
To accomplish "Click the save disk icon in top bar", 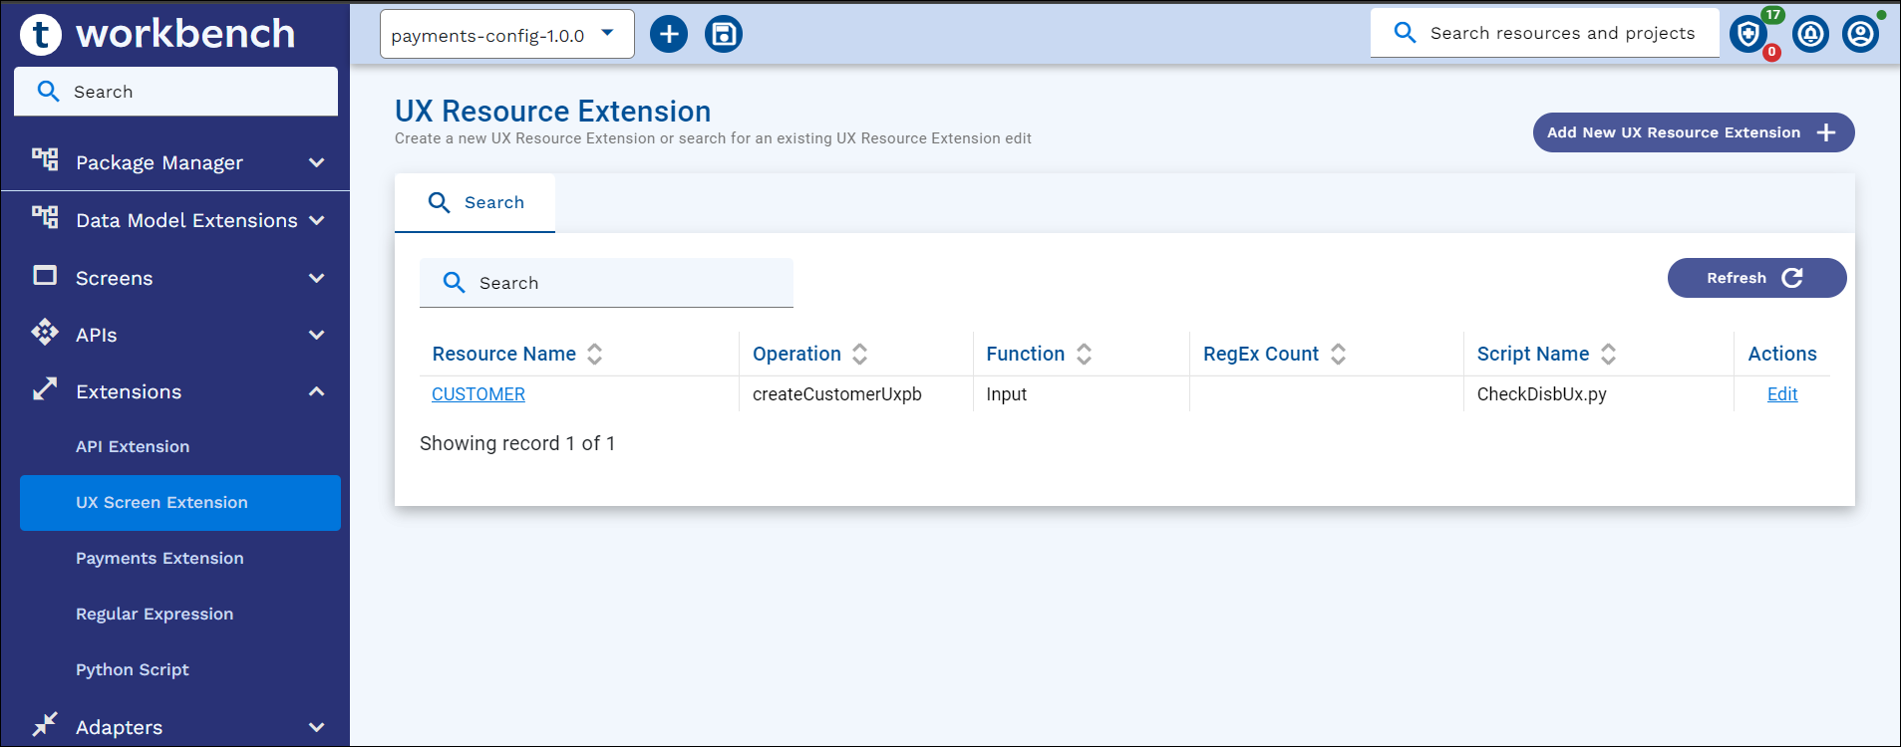I will coord(724,34).
